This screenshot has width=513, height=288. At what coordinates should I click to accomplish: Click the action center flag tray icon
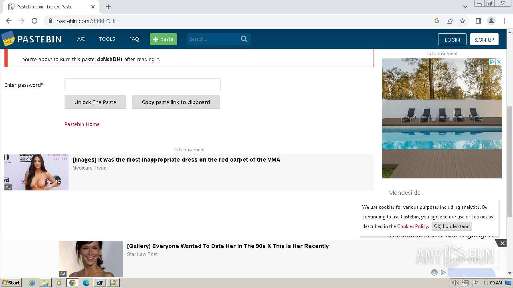click(x=475, y=283)
